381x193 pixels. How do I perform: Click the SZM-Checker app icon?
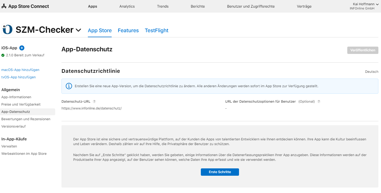coord(7,30)
